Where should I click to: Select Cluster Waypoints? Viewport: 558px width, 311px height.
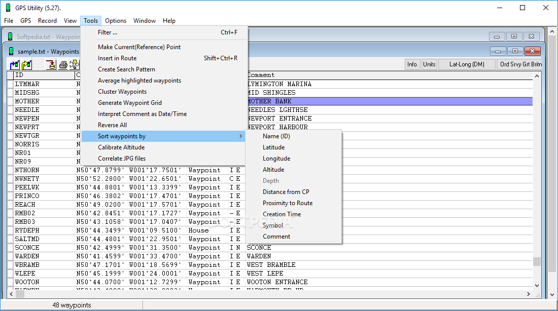click(x=164, y=91)
